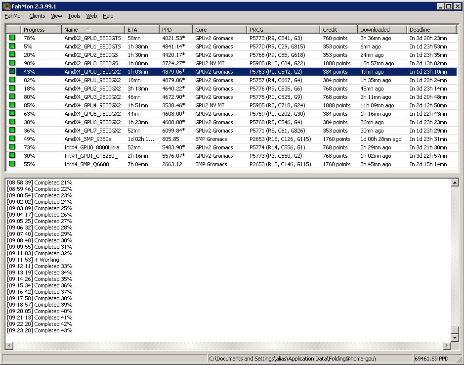
Task: Open the Tools menu
Action: 74,16
